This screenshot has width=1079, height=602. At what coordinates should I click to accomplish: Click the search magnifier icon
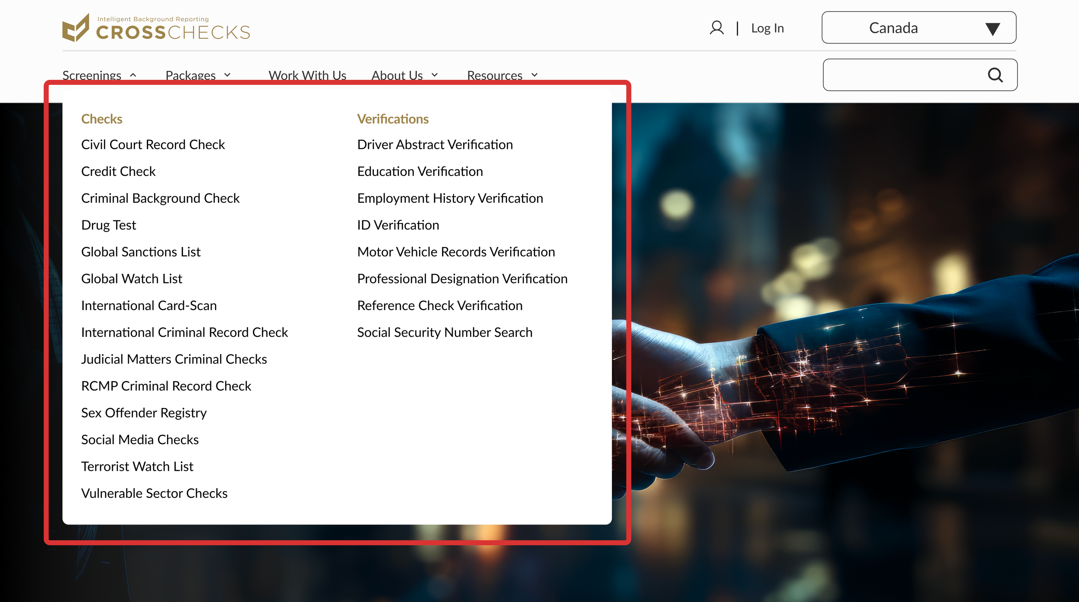(x=995, y=75)
